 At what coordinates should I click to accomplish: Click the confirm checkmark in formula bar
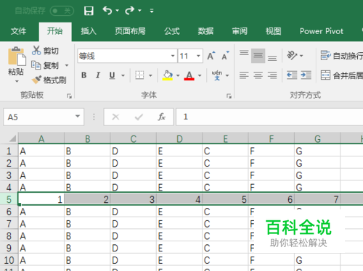(x=139, y=117)
